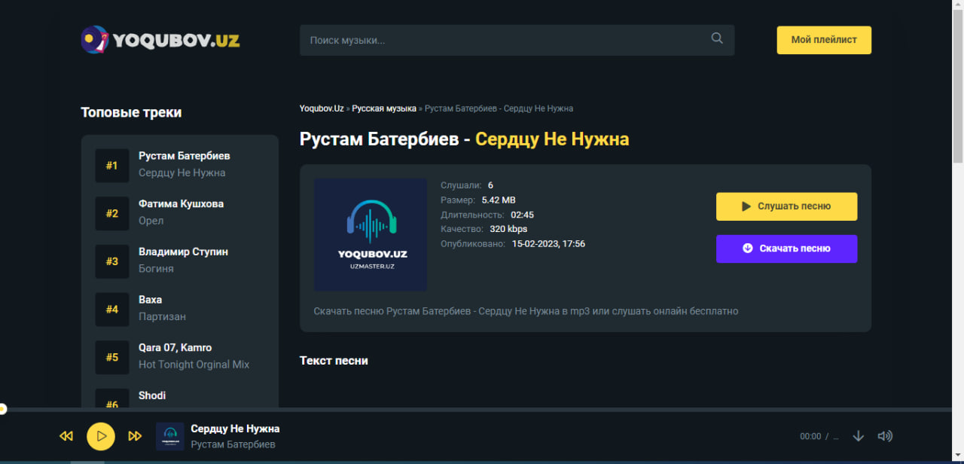Open top track Владимир Ступин

tap(183, 252)
